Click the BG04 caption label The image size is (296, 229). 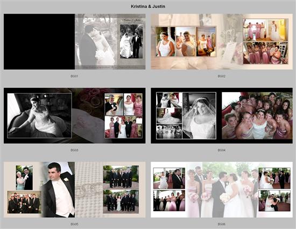click(221, 150)
